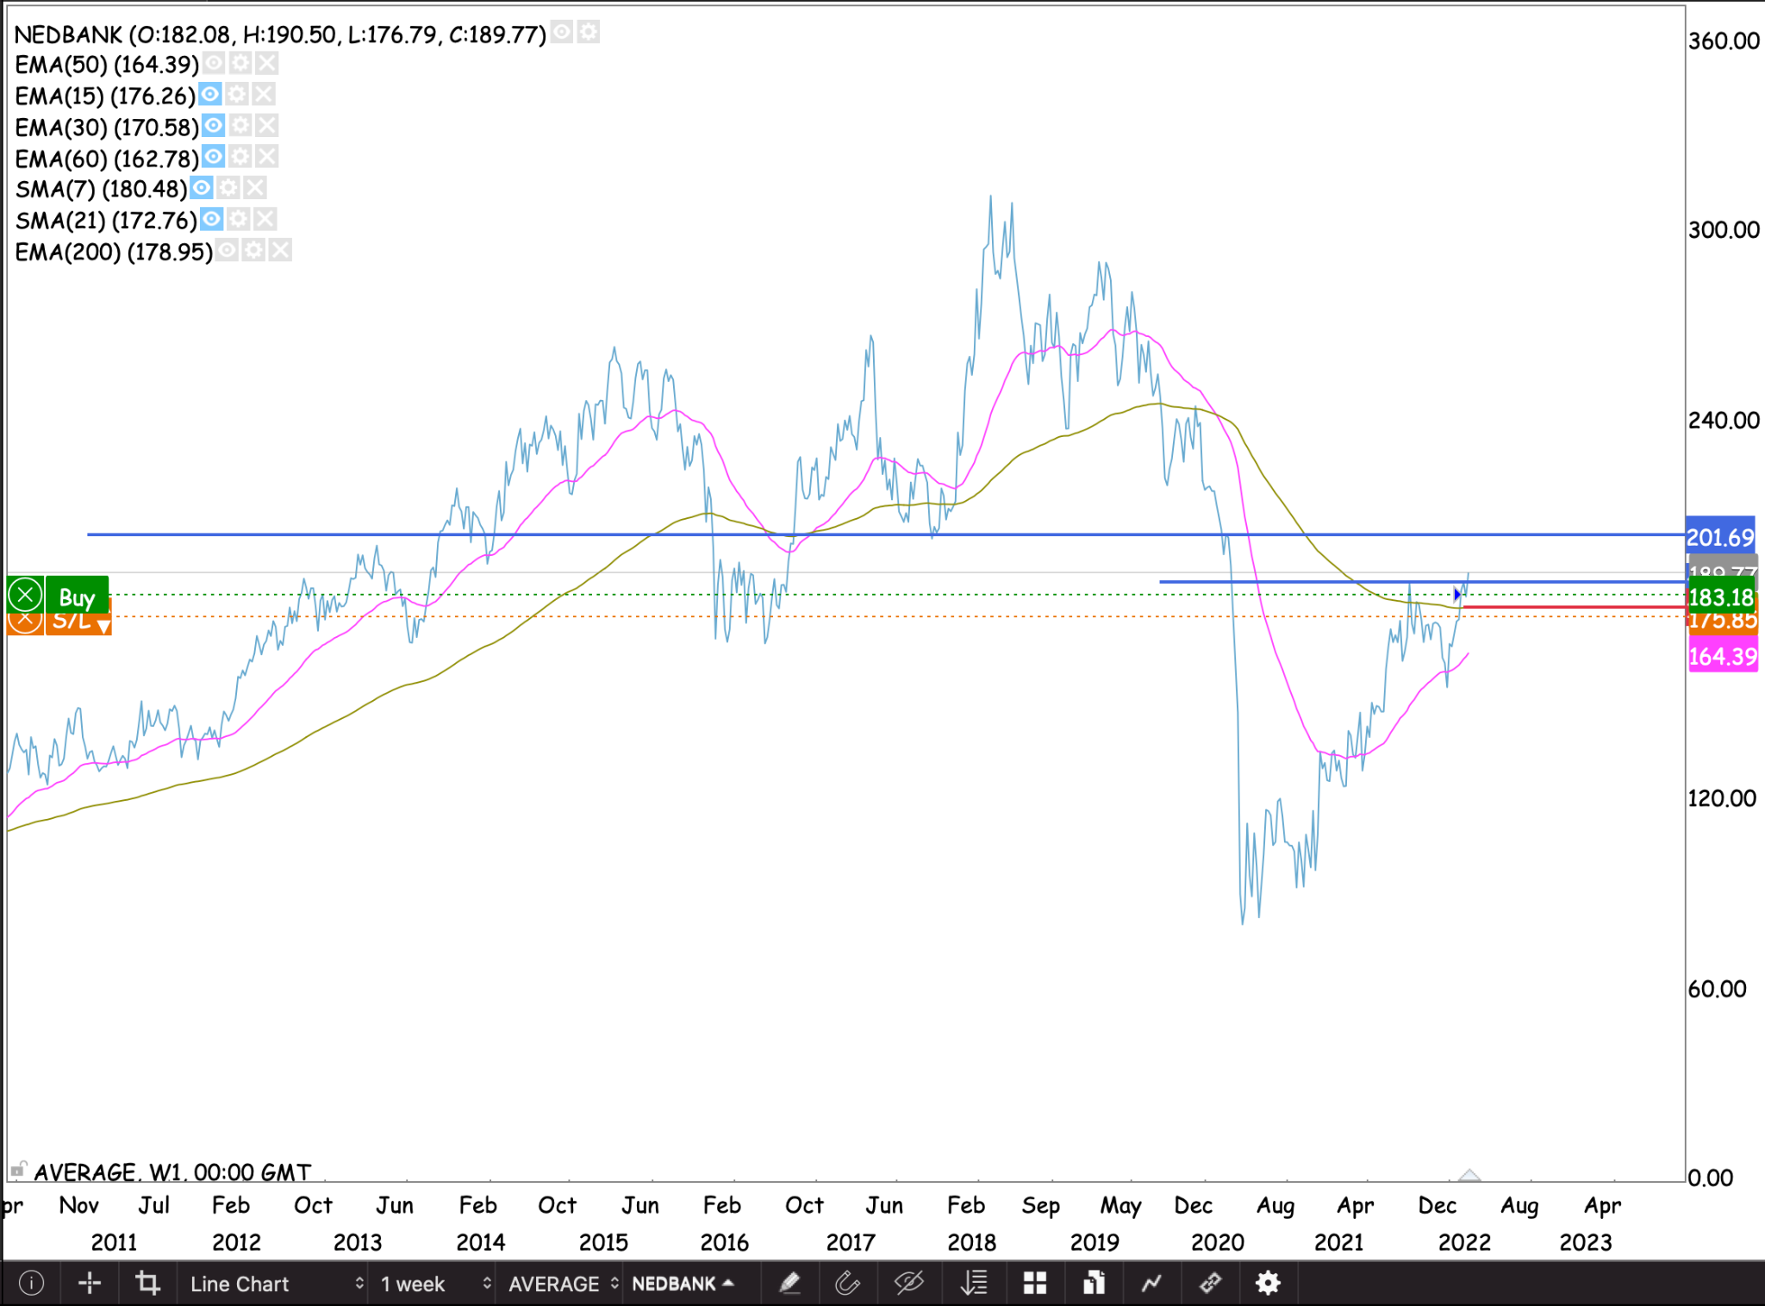Open the grid layout icon
This screenshot has width=1765, height=1306.
(x=1034, y=1284)
